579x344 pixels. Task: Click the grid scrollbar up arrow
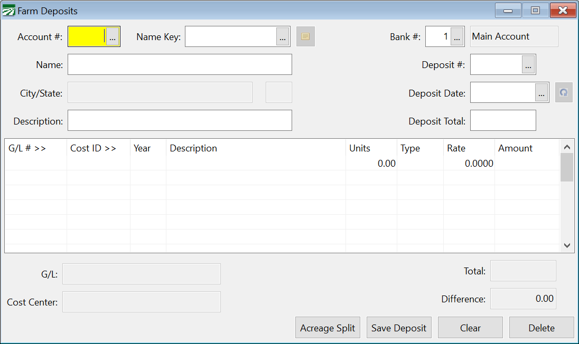[567, 146]
